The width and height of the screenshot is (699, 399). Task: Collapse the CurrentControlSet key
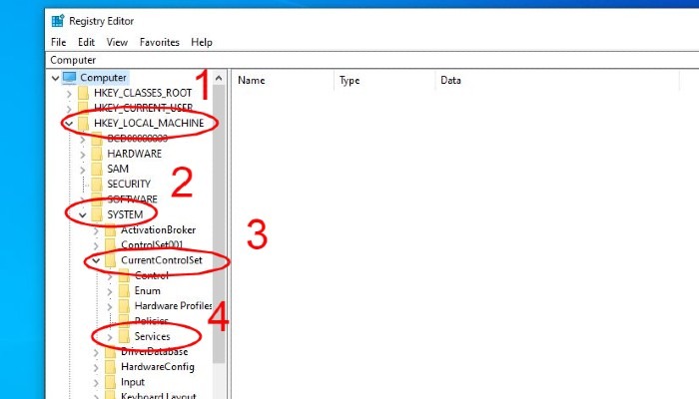[x=96, y=260]
